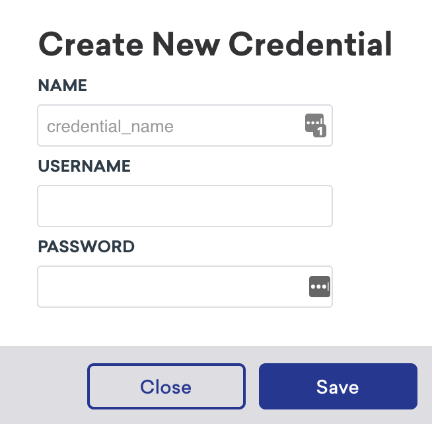Open the password generator icon beside Password

click(x=319, y=287)
